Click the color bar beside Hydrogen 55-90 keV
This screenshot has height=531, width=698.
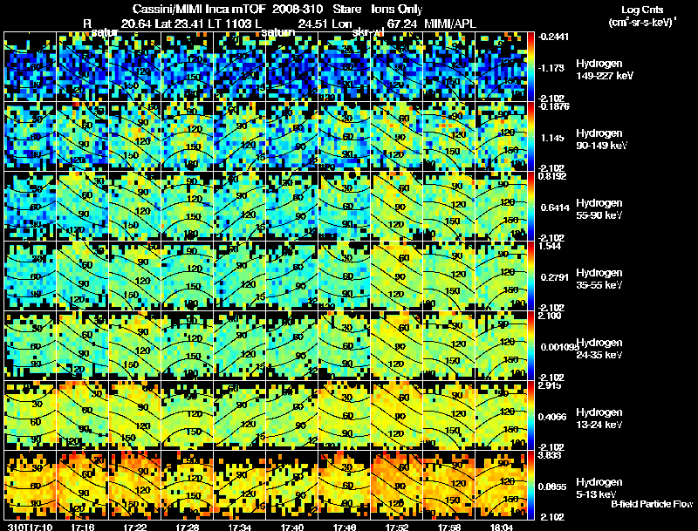tap(530, 207)
